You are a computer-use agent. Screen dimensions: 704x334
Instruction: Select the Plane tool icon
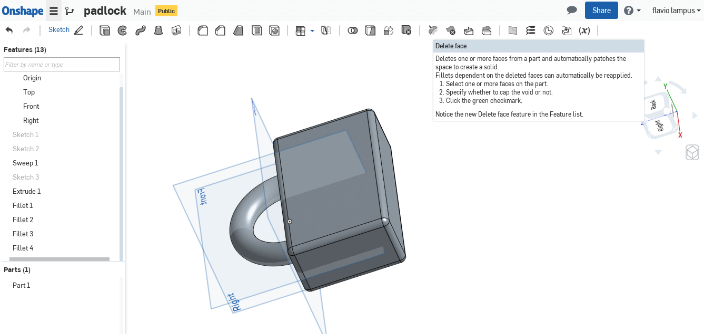[x=512, y=30]
